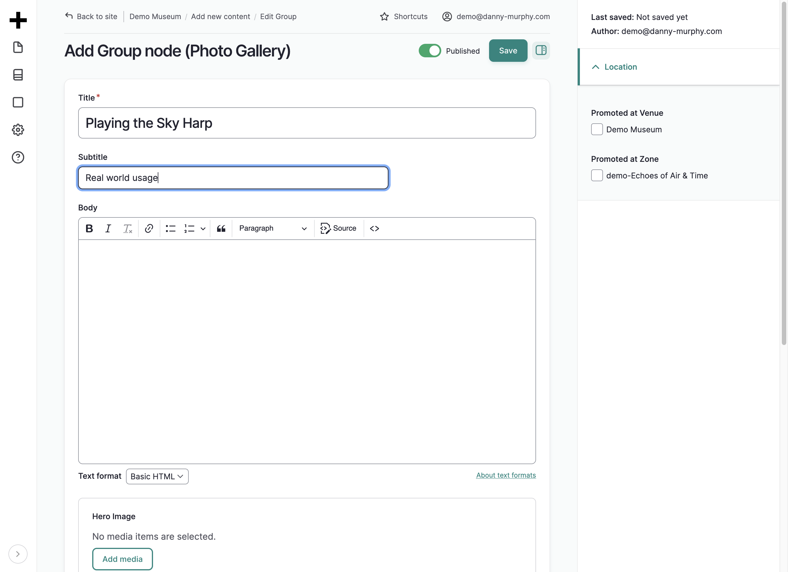Click inside the Body text area
This screenshot has height=572, width=788.
coord(307,351)
